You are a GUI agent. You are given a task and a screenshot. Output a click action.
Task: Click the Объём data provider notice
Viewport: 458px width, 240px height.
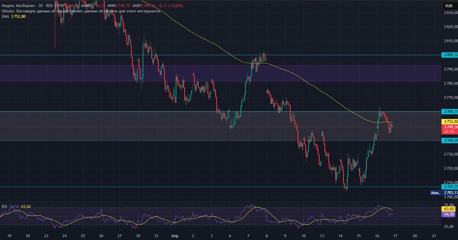81,11
